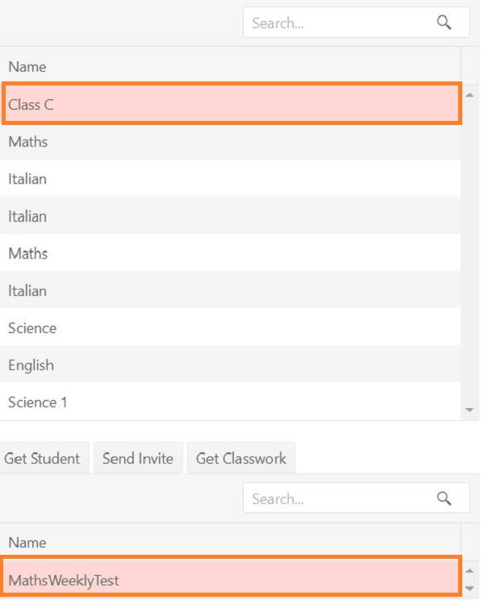This screenshot has width=484, height=604.
Task: Select the Science class row
Action: (x=231, y=328)
